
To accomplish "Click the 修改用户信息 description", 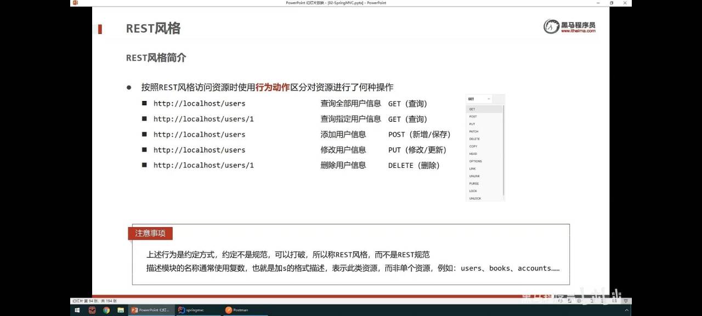I will (x=343, y=150).
